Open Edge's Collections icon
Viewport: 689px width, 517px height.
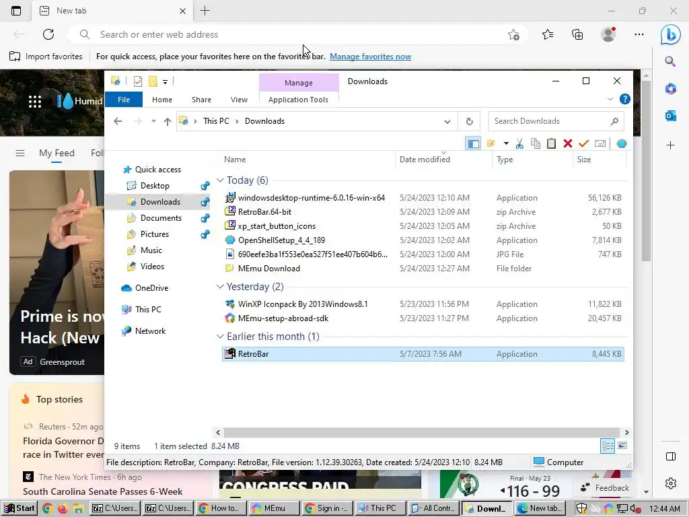(577, 34)
